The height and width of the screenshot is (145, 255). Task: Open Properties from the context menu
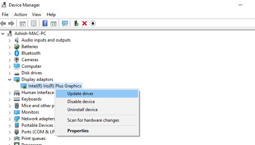(97, 131)
